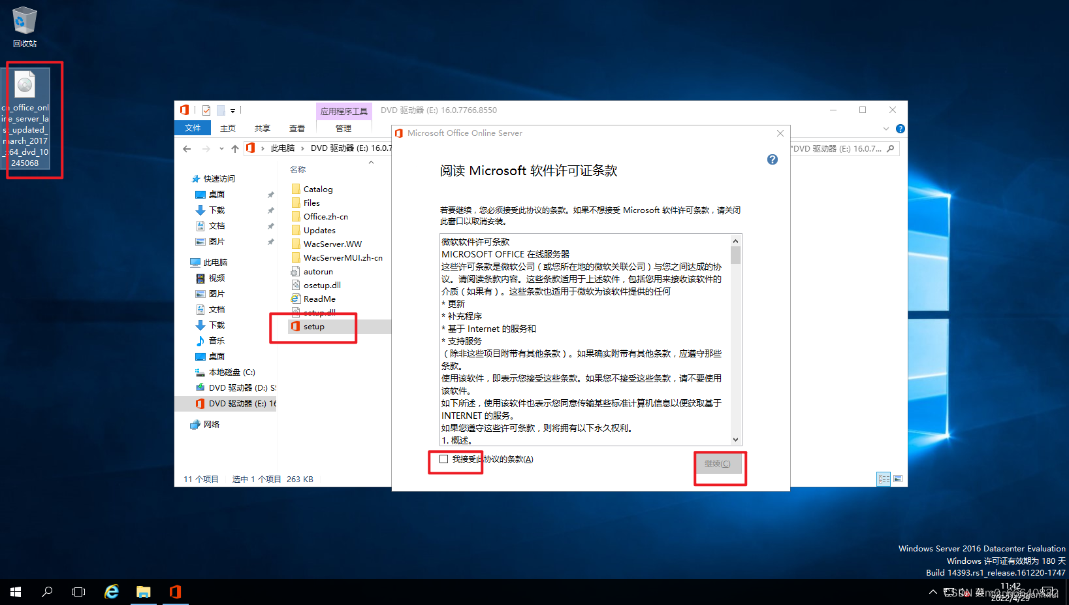The width and height of the screenshot is (1069, 605).
Task: Select 本地磁盘 (C:) in navigation pane
Action: (232, 372)
